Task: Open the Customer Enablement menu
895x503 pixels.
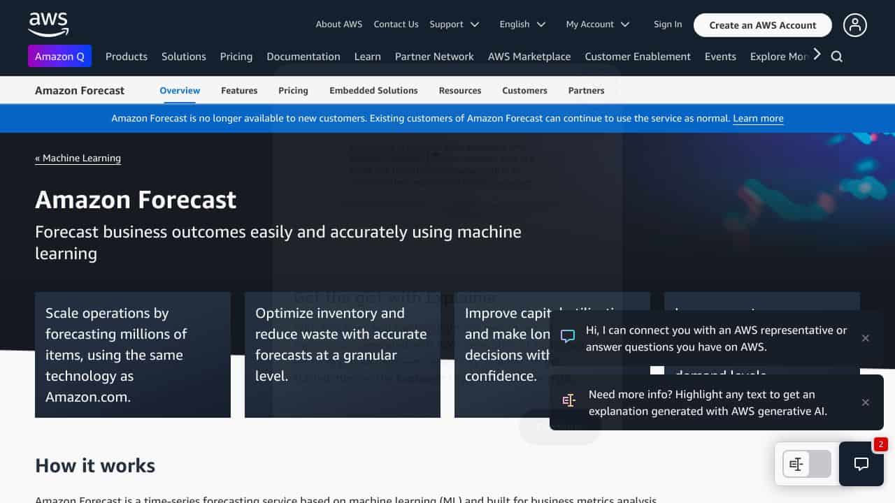Action: [x=638, y=57]
